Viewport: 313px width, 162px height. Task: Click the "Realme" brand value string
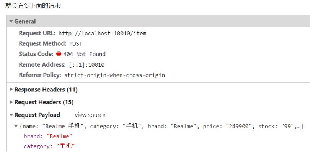click(x=59, y=136)
